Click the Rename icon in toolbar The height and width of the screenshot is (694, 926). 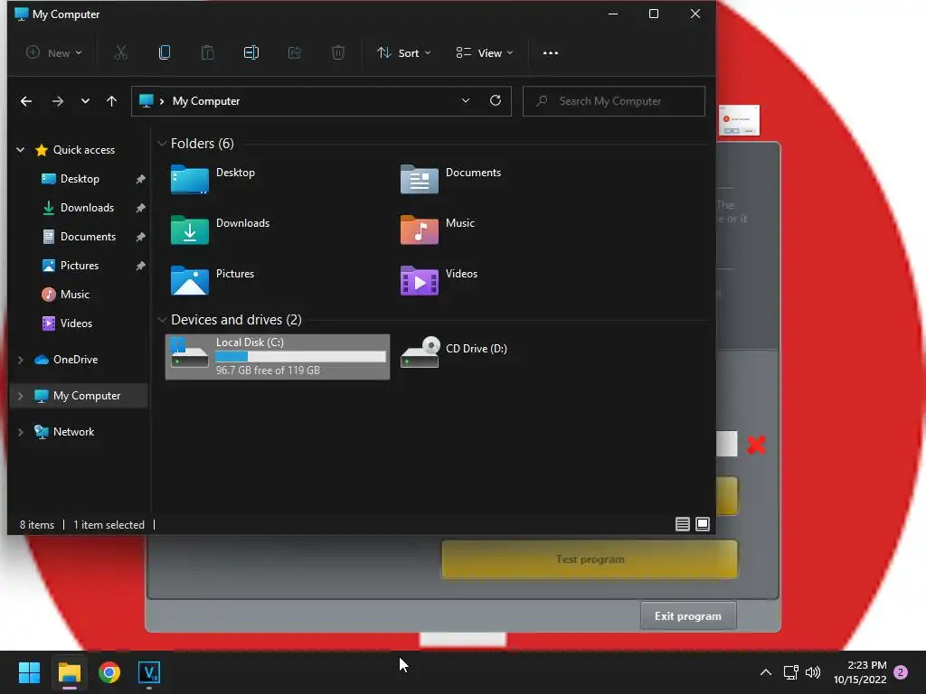251,53
